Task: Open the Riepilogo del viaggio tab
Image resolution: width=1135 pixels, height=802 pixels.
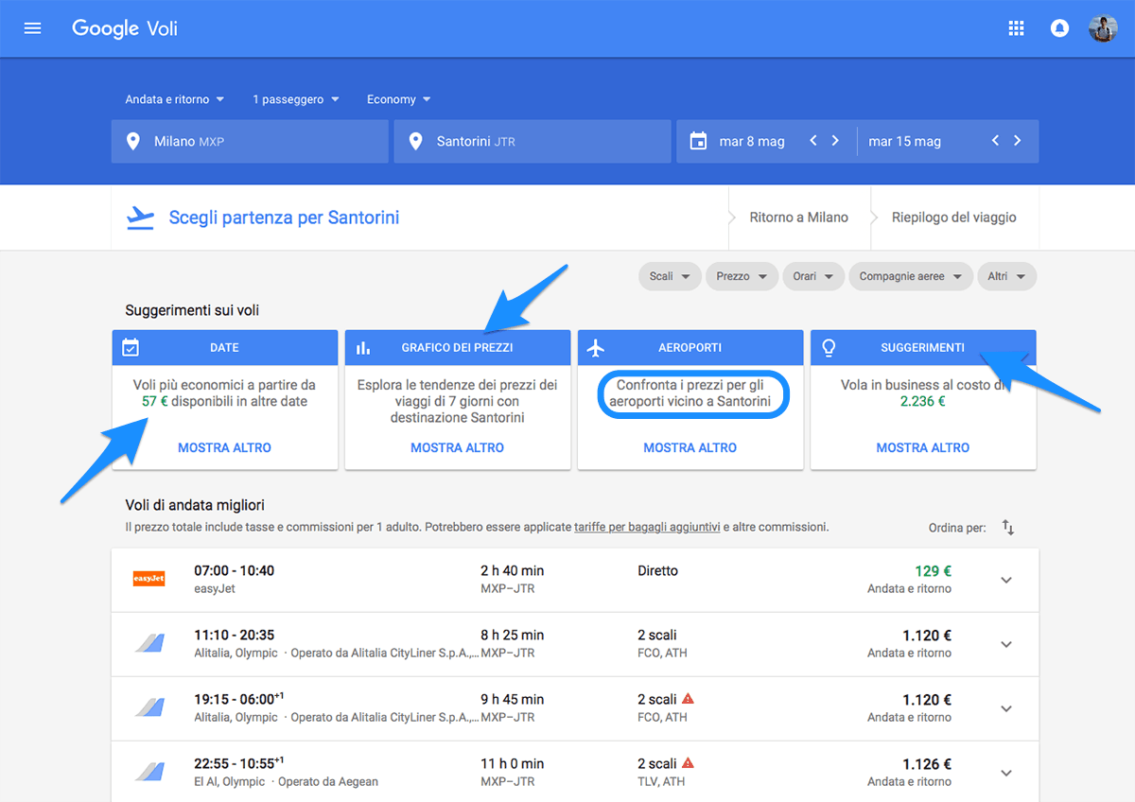Action: click(x=953, y=217)
